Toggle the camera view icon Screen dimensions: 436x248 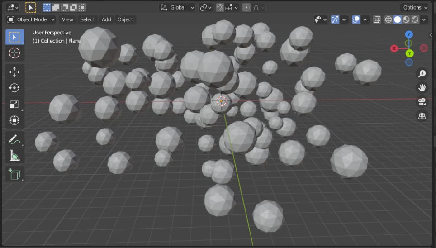[422, 102]
